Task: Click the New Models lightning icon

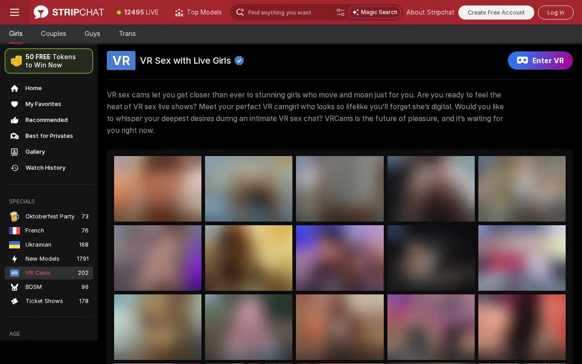Action: (x=15, y=259)
